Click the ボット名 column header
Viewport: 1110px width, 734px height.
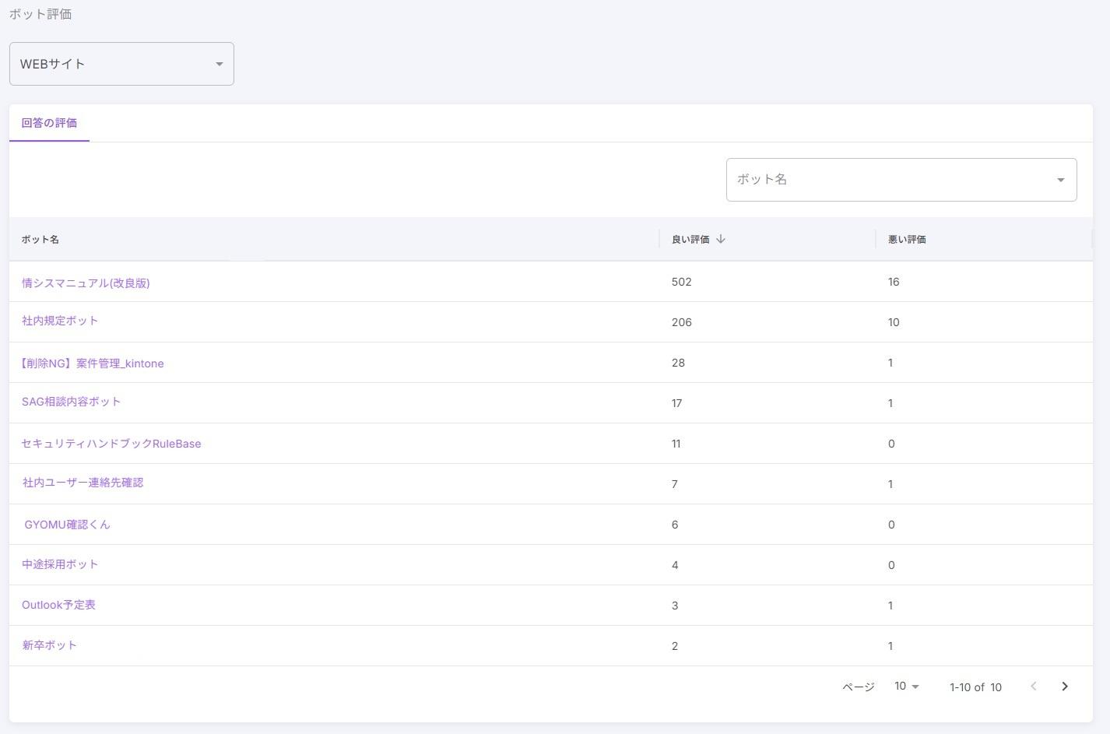pos(40,239)
